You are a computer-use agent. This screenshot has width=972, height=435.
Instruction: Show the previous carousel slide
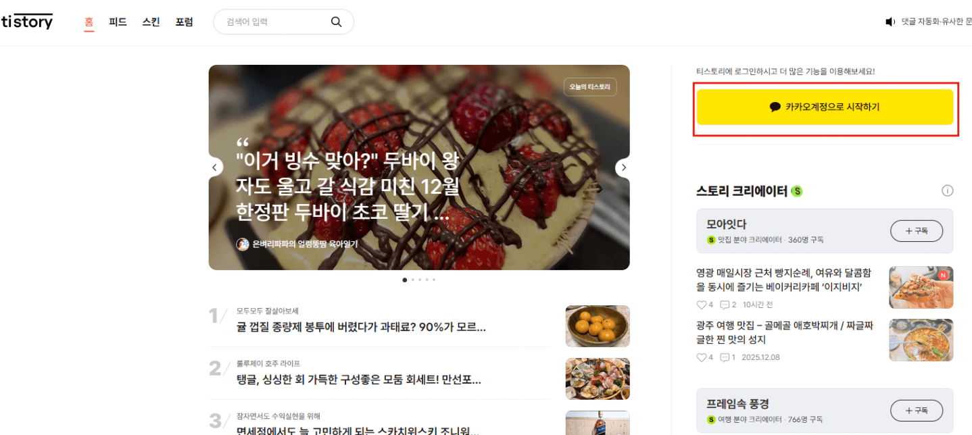click(215, 168)
